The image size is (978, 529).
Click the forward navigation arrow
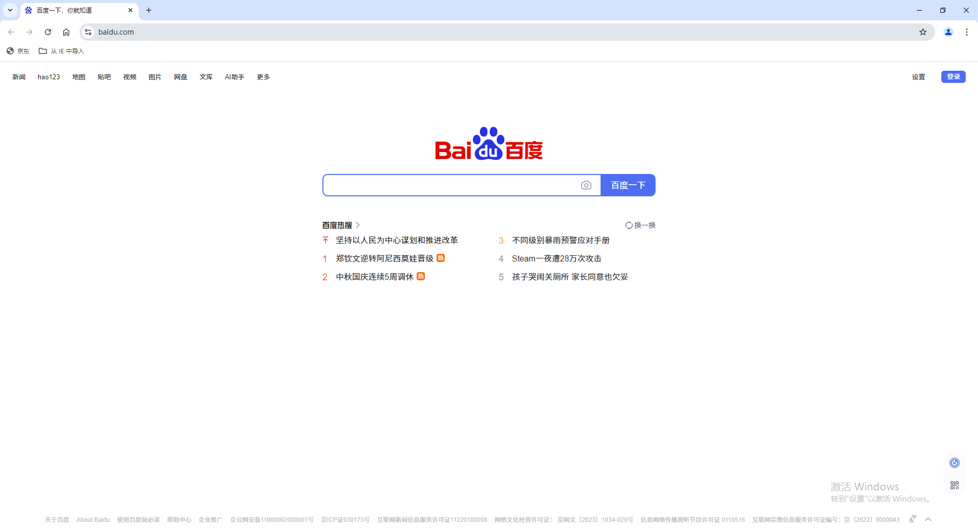30,32
